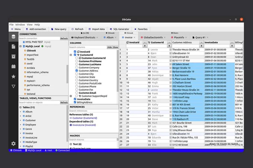Click the Favorites toolbar button
Image resolution: width=253 pixels, height=168 pixels.
[x=141, y=29]
